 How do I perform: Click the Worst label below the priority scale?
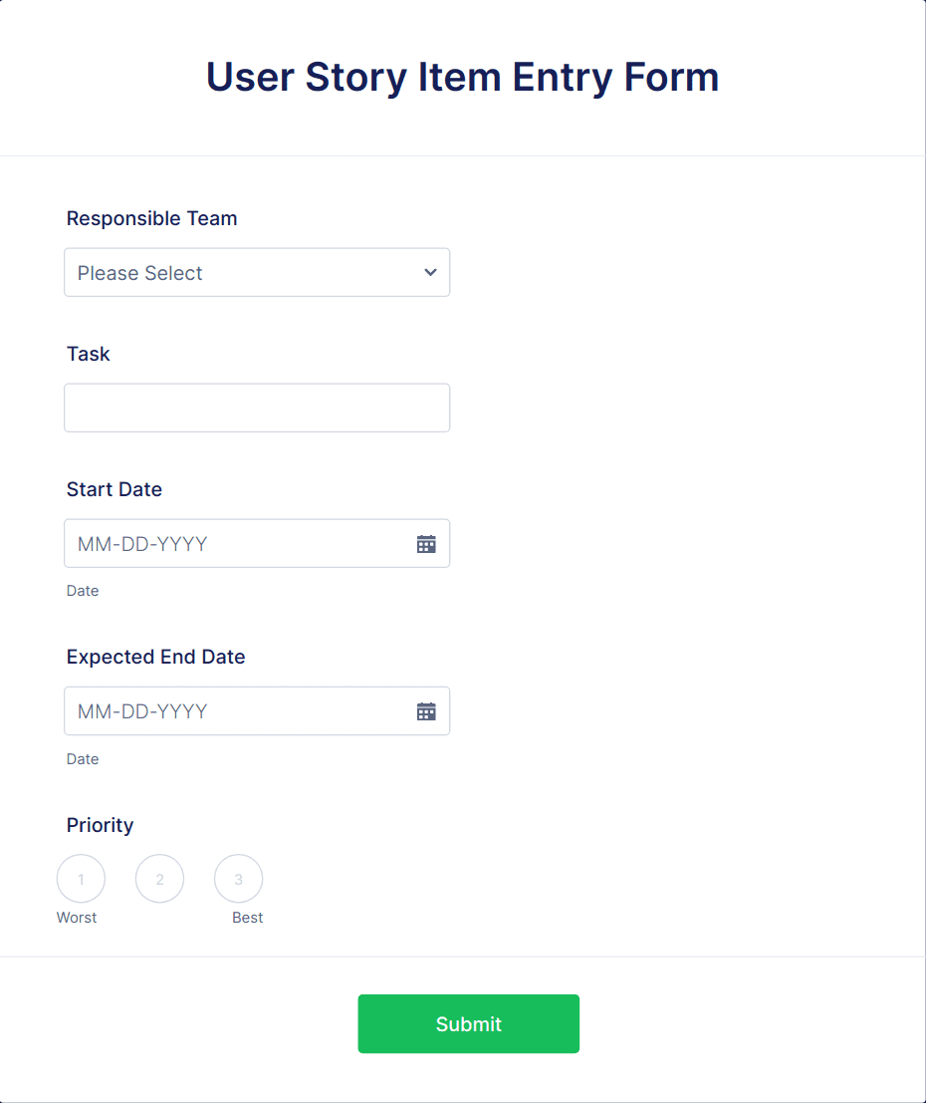click(x=78, y=917)
